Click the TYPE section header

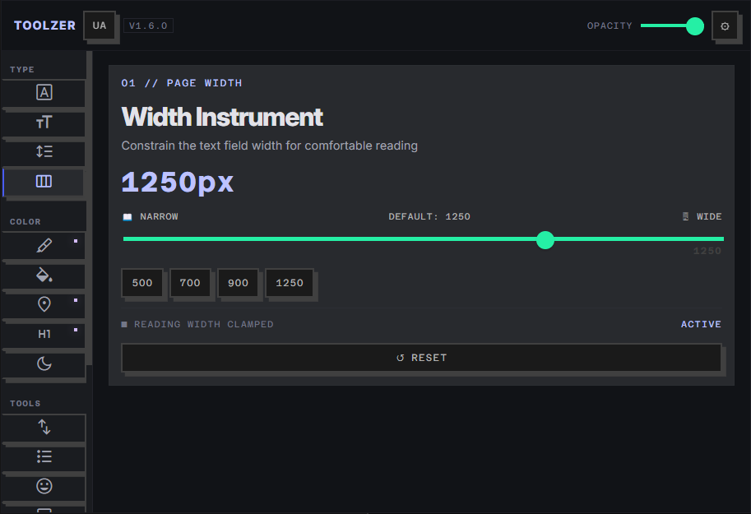point(22,69)
